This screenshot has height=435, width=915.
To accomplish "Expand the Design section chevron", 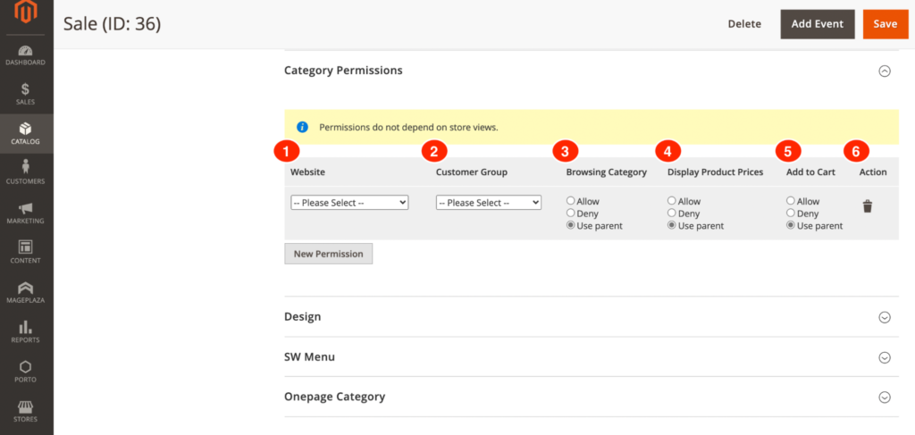I will coord(885,318).
